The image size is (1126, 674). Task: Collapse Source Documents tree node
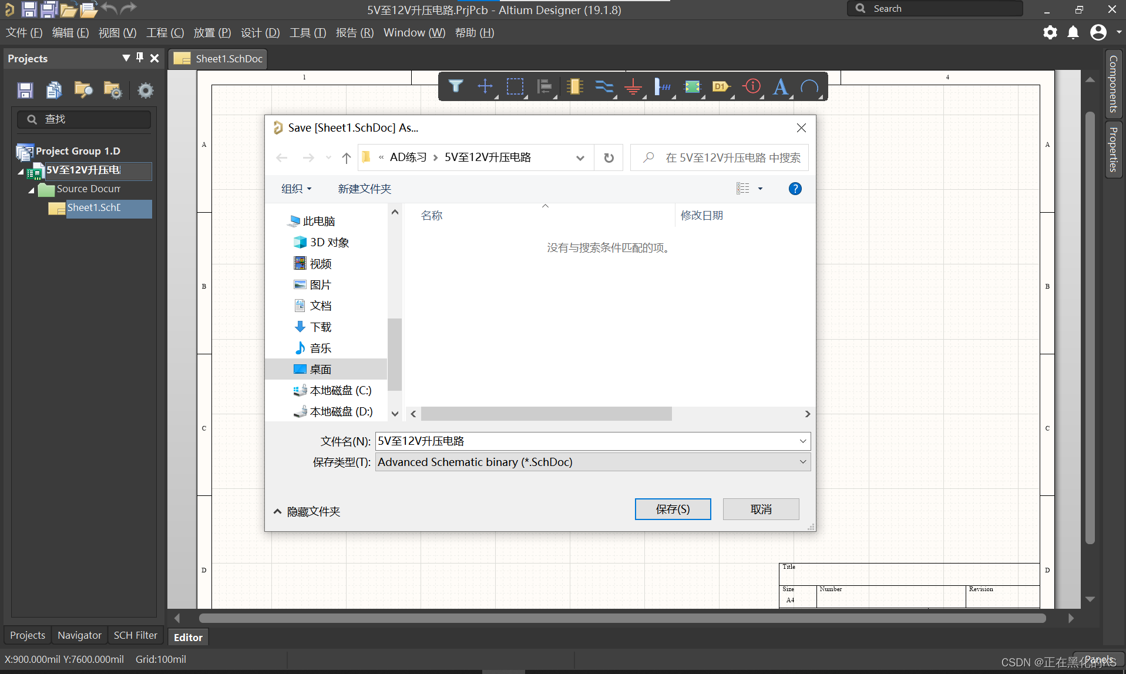[x=31, y=190]
